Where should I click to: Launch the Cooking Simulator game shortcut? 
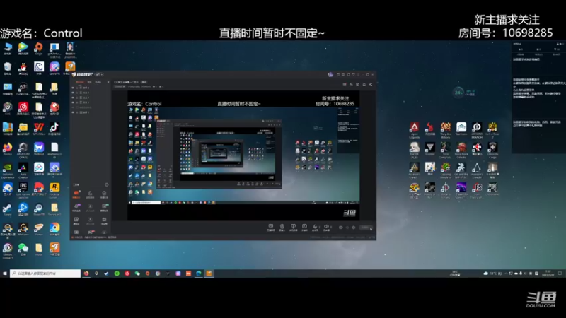(x=446, y=170)
